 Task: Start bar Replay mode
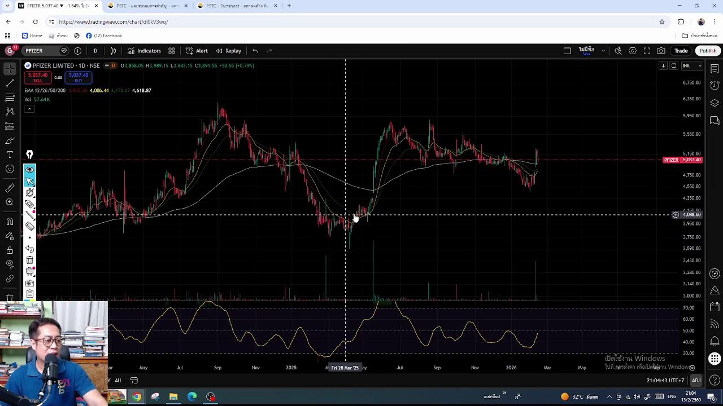click(x=228, y=51)
